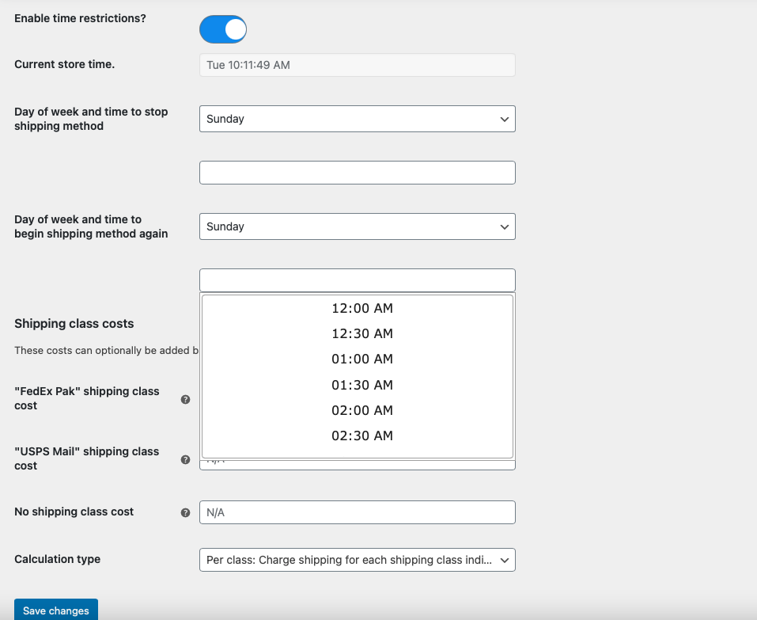Click help icon beside No shipping class cost
This screenshot has width=757, height=620.
[185, 513]
